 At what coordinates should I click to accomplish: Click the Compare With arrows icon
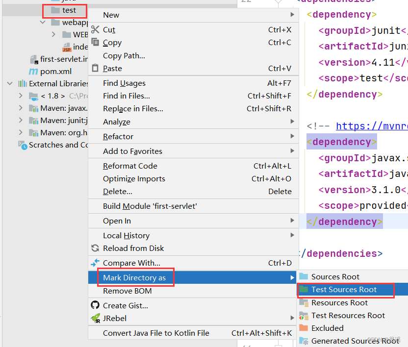pyautogui.click(x=95, y=263)
